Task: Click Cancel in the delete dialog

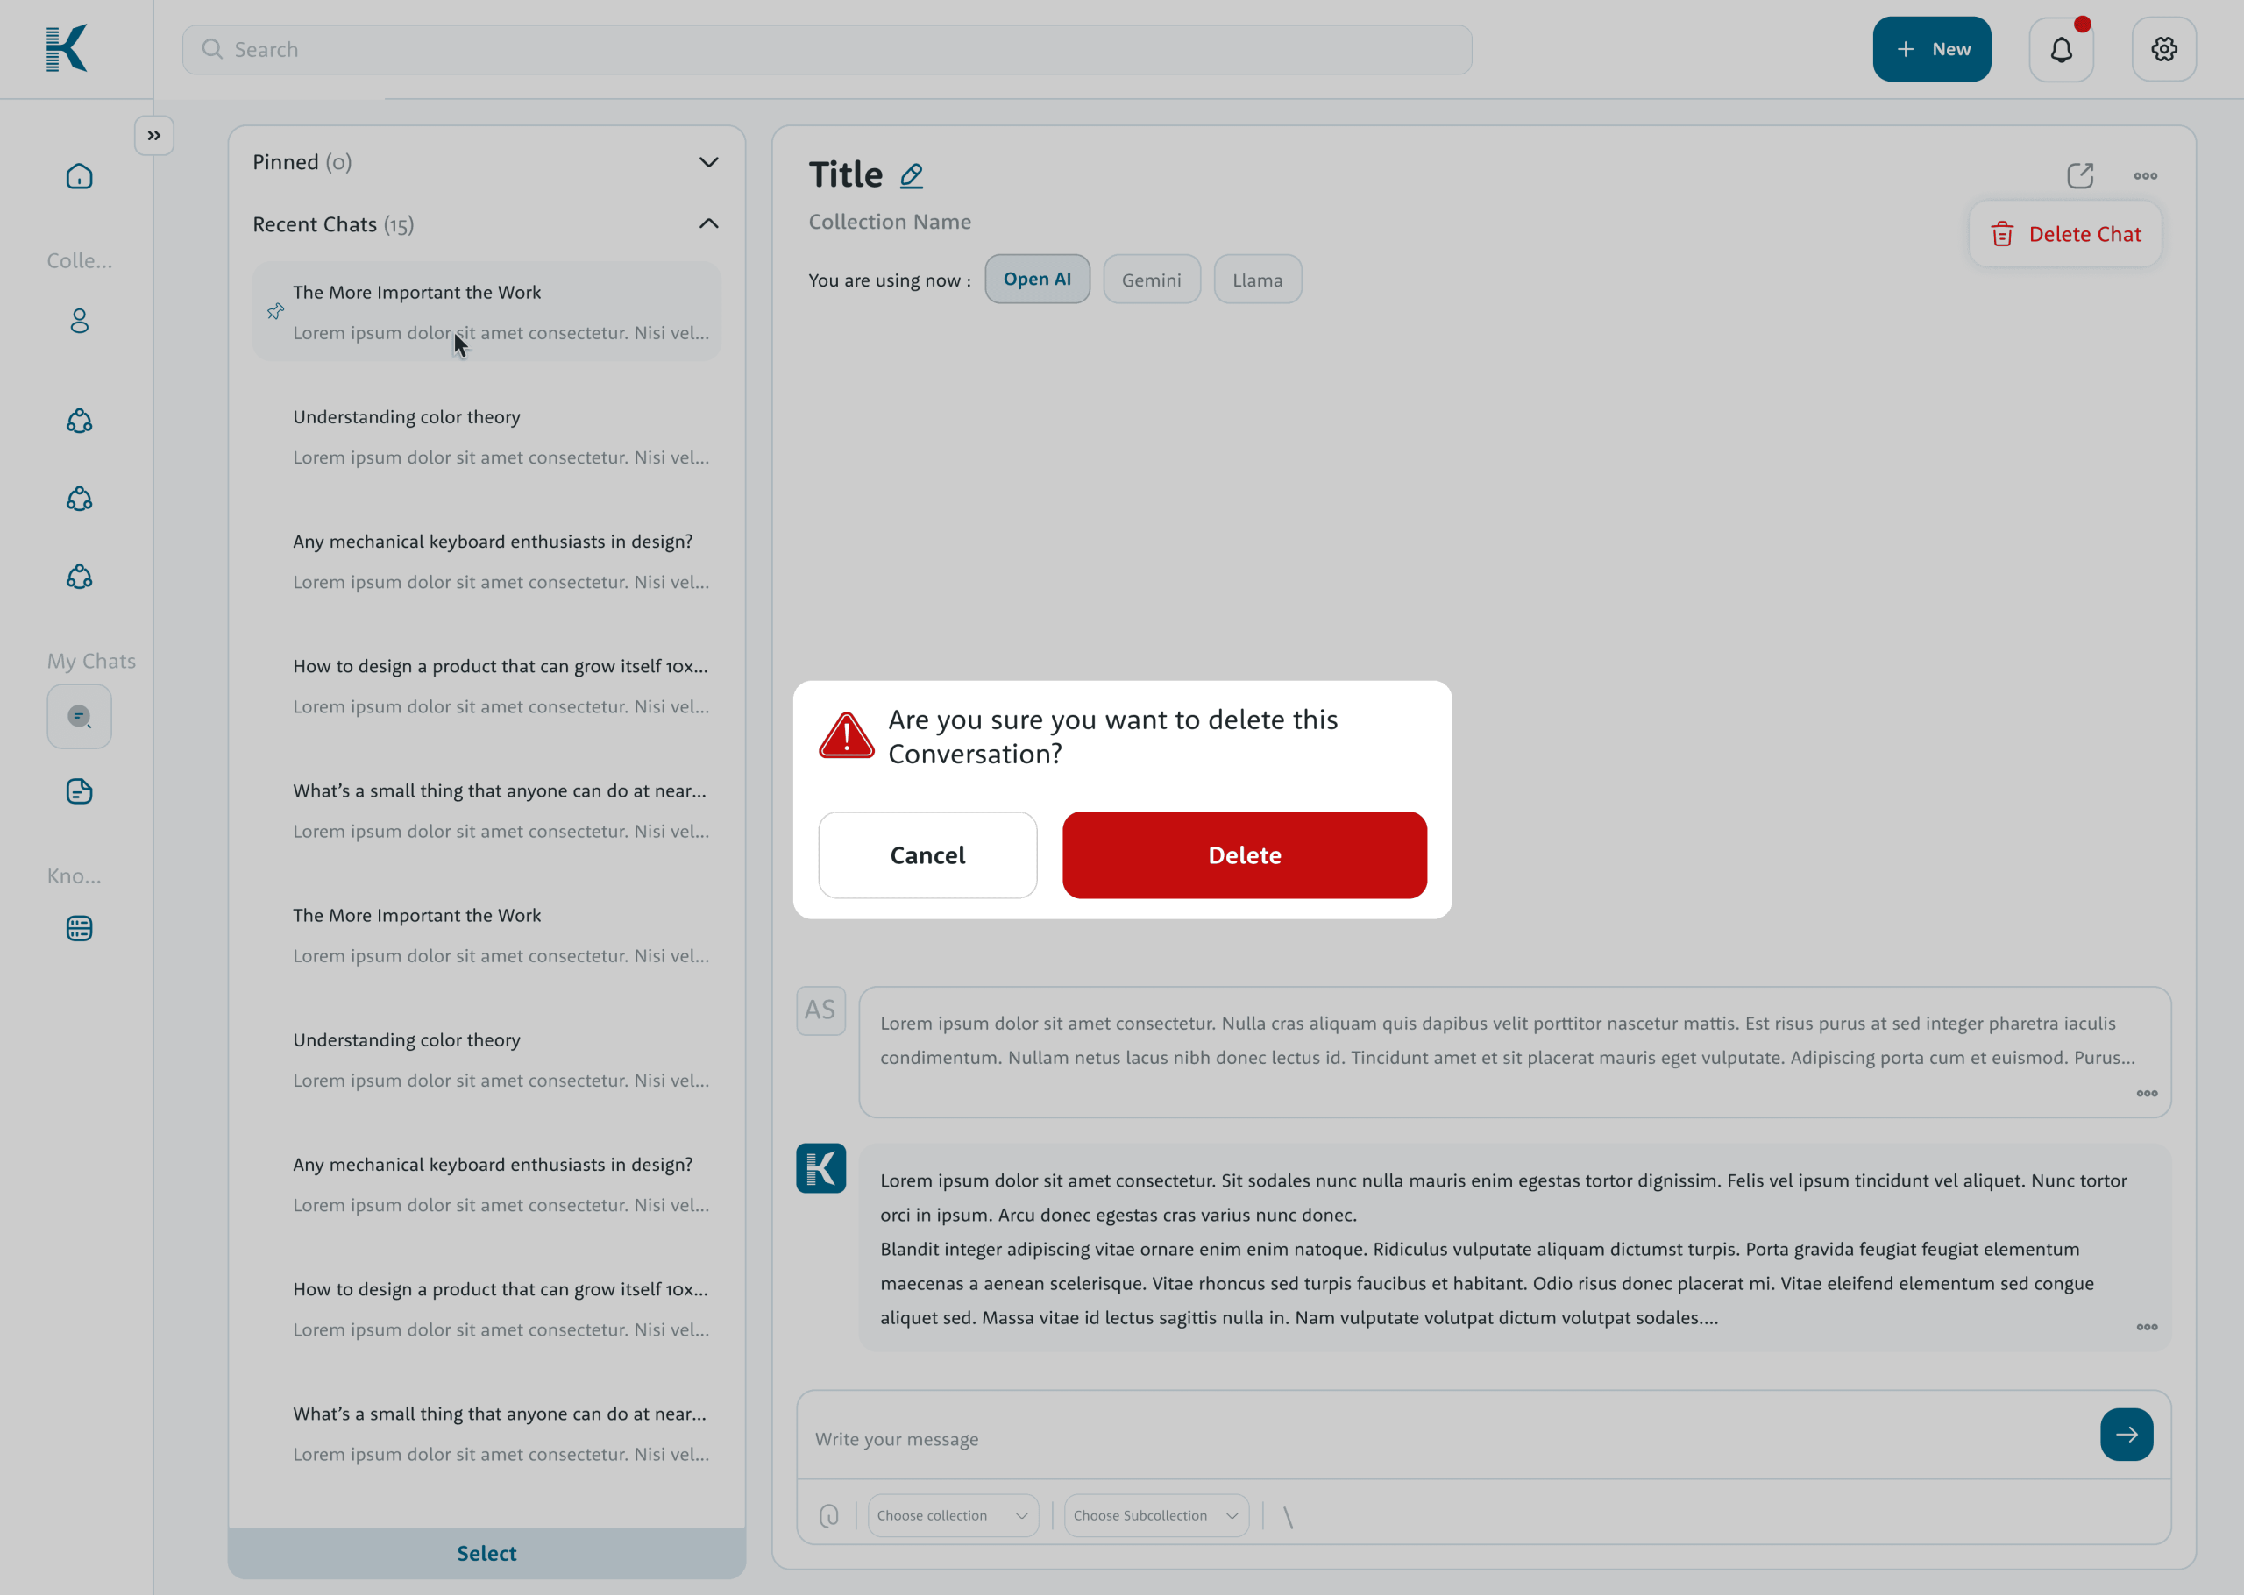Action: (927, 854)
